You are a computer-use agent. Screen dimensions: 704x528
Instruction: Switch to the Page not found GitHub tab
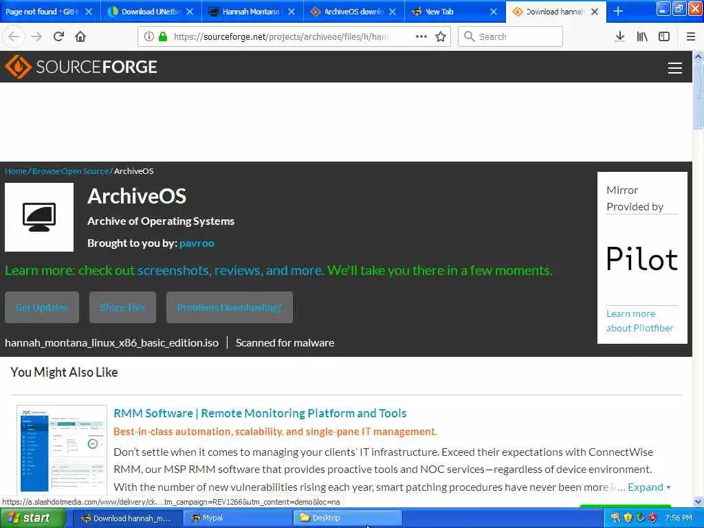42,12
